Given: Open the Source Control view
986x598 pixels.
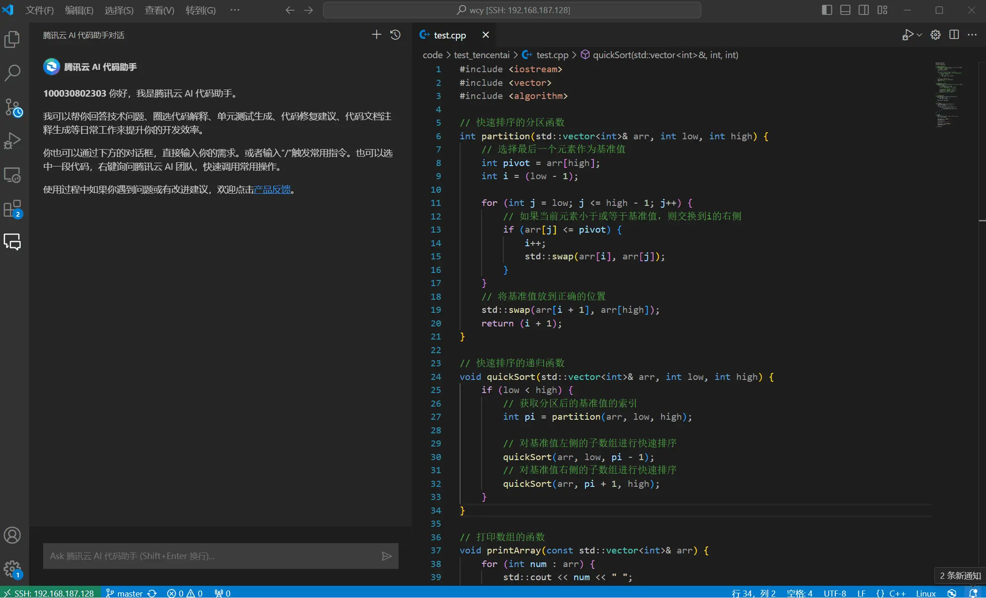Looking at the screenshot, I should (x=12, y=107).
